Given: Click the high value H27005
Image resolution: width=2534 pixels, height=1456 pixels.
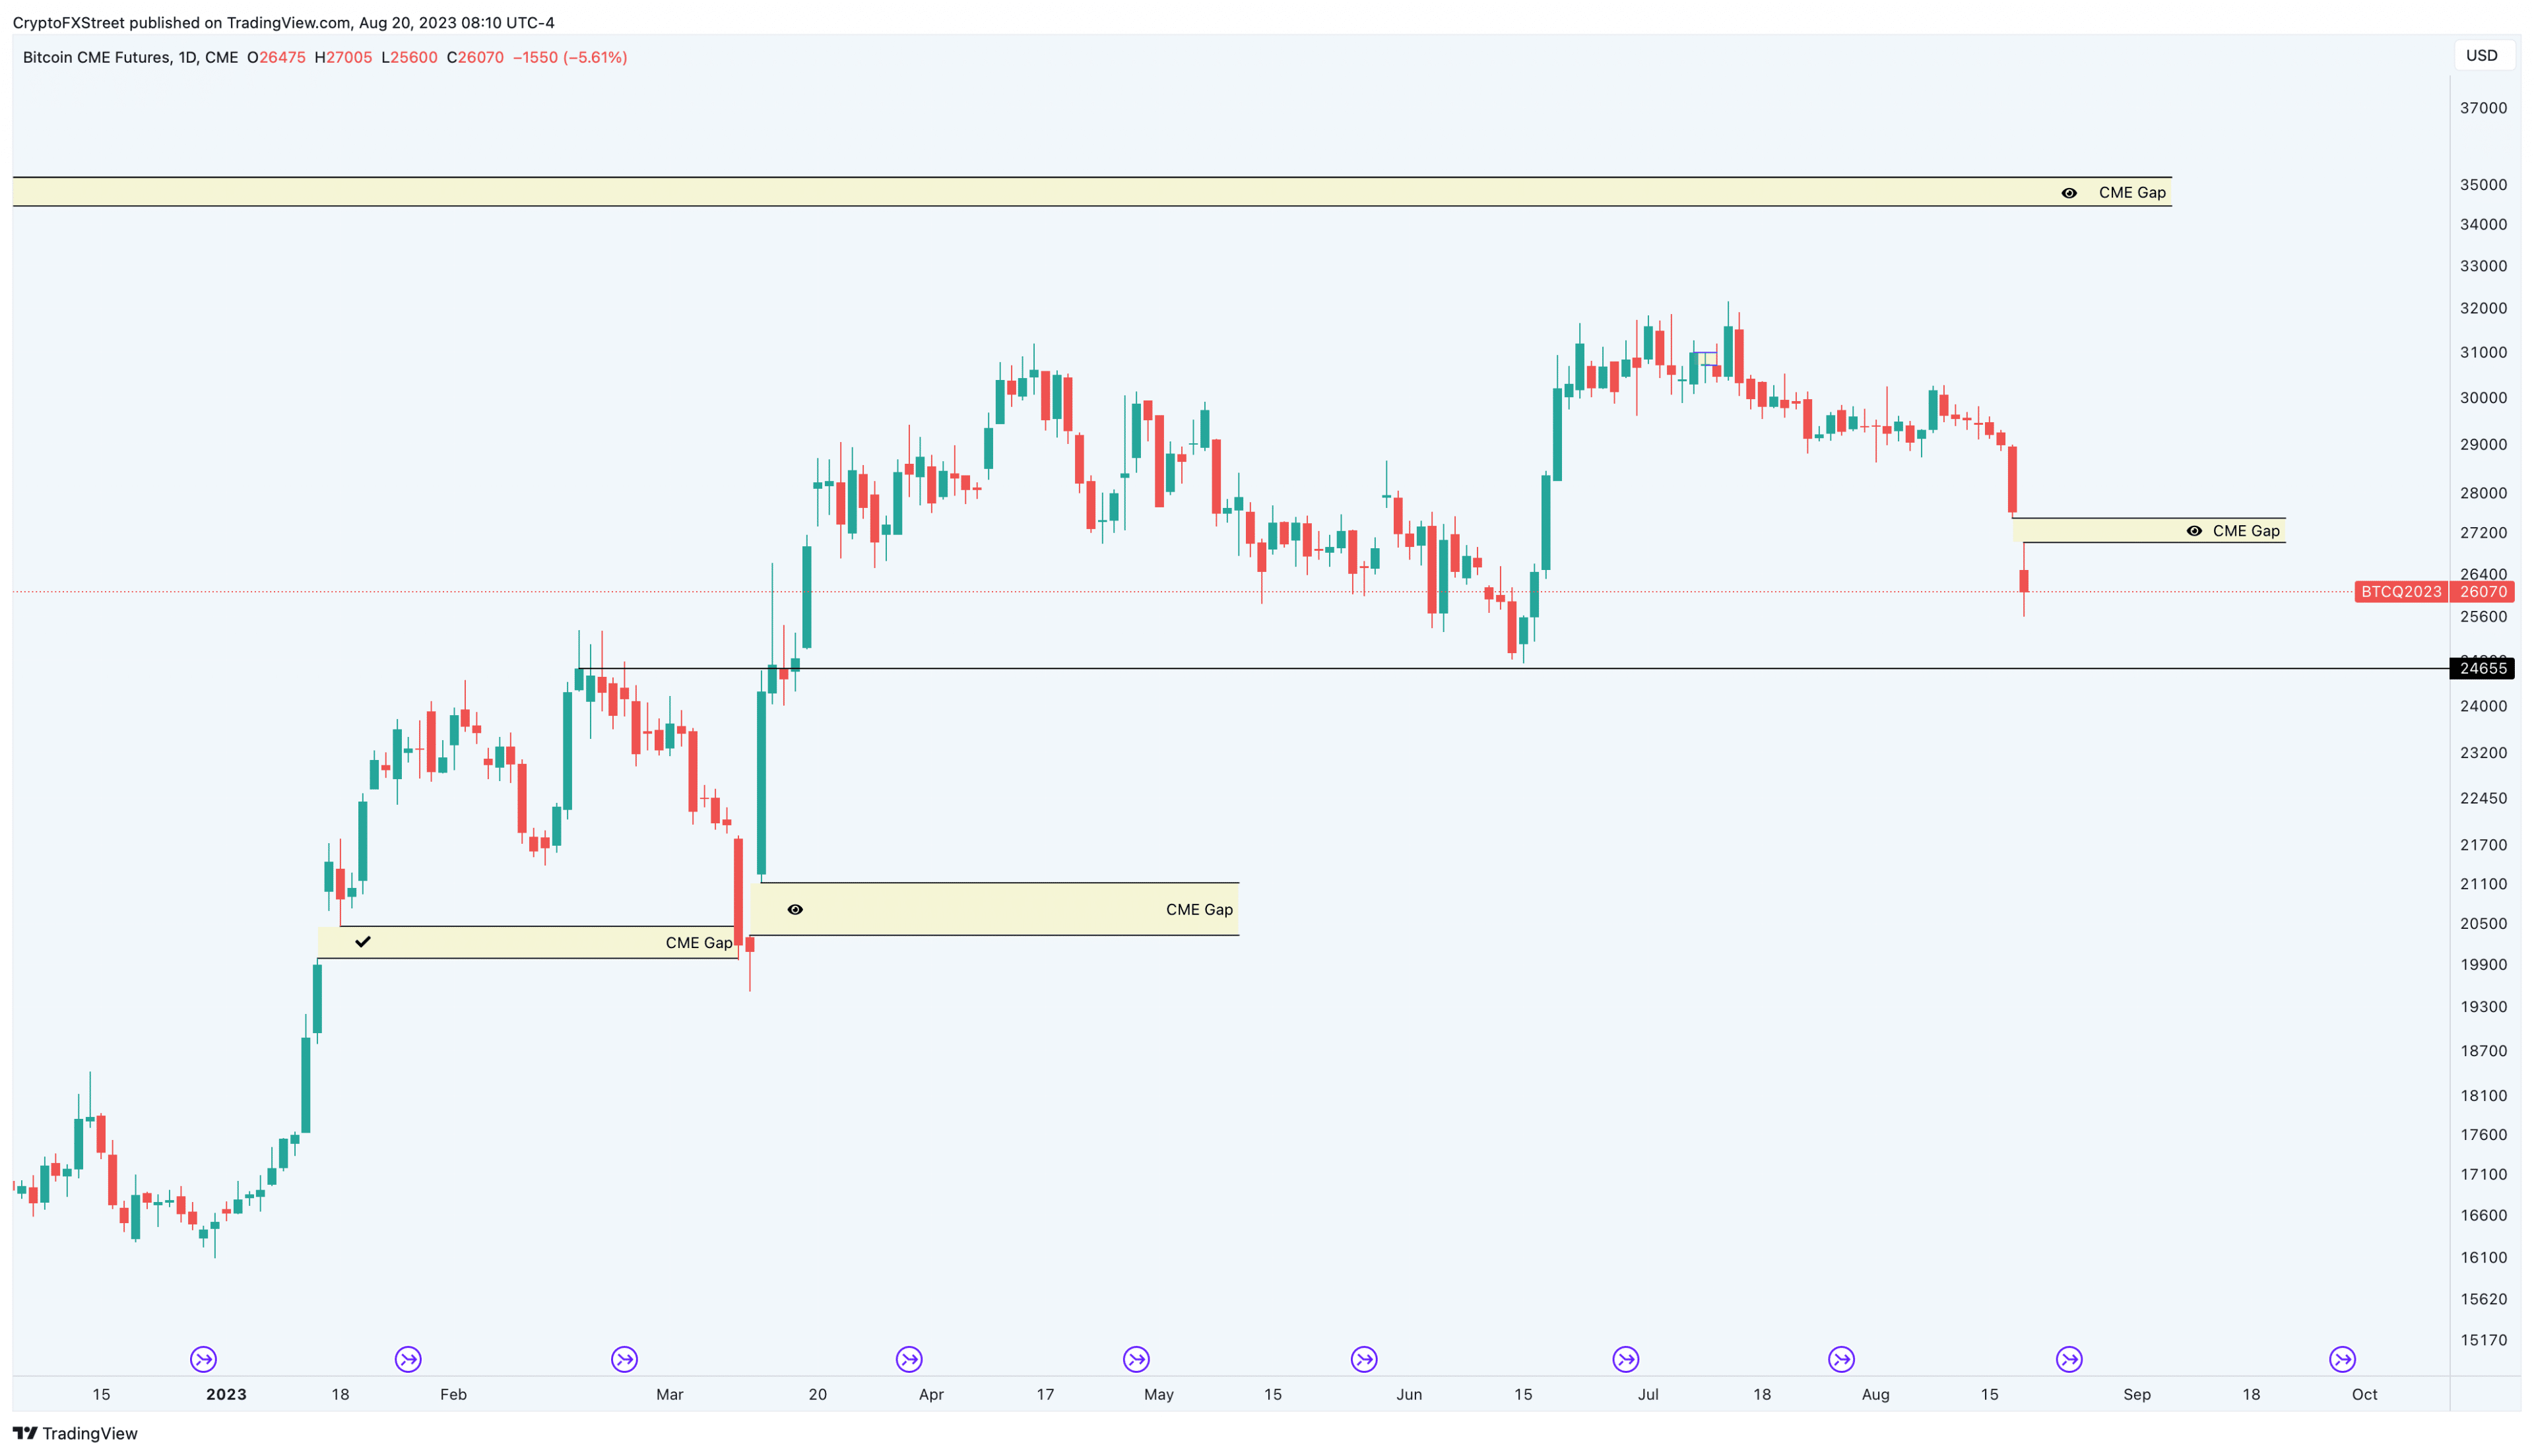Looking at the screenshot, I should click(343, 57).
